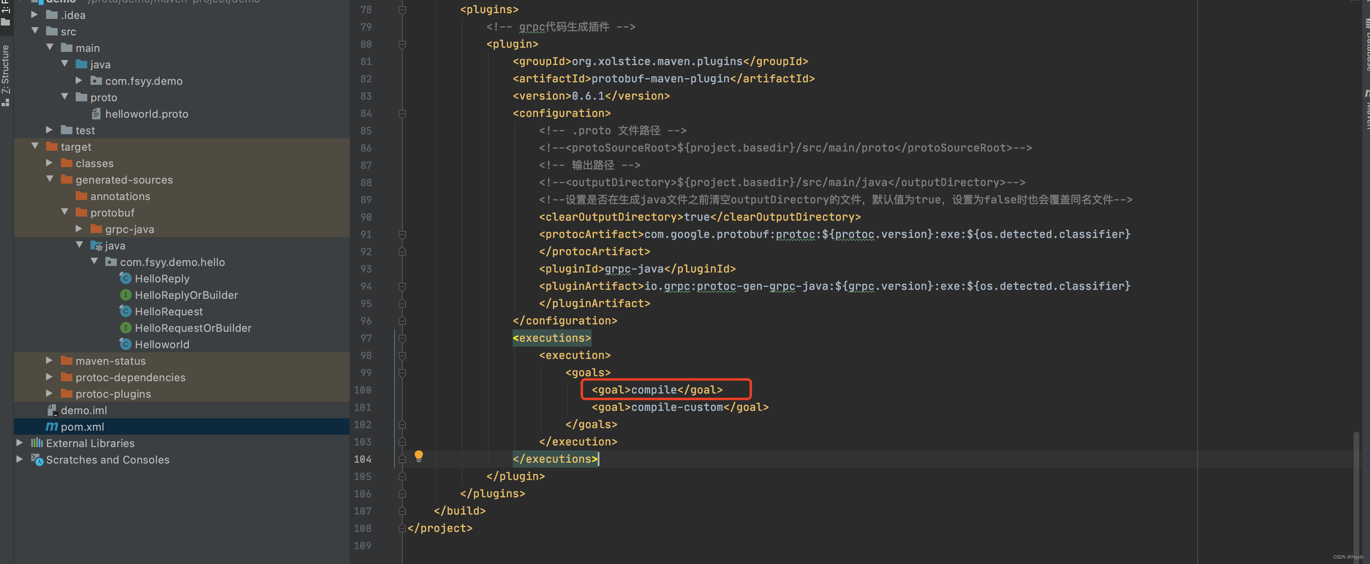Click the yellow lightbulb intention icon
1370x564 pixels.
click(x=418, y=455)
